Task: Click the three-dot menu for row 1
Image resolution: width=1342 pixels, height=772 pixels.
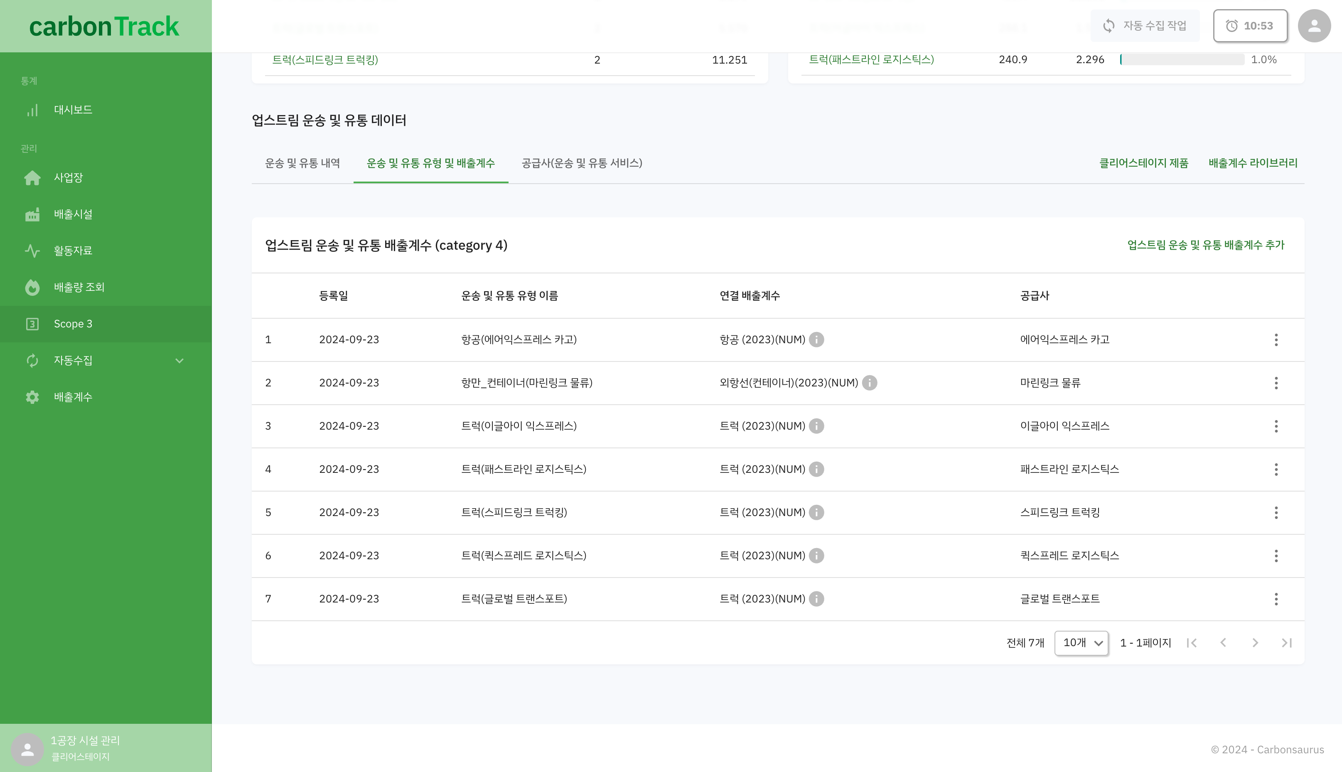Action: pyautogui.click(x=1276, y=340)
